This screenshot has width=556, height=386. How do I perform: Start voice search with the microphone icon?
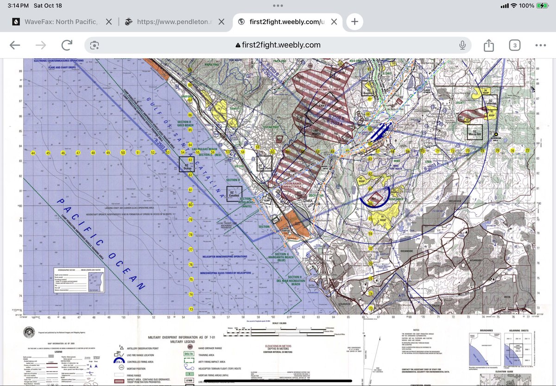tap(462, 45)
